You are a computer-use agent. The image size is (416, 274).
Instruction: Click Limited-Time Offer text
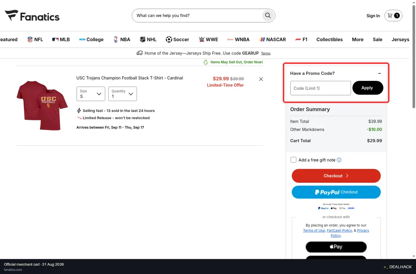click(x=225, y=85)
